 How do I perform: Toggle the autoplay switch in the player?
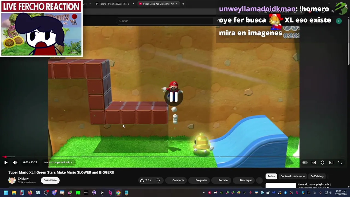(305, 163)
